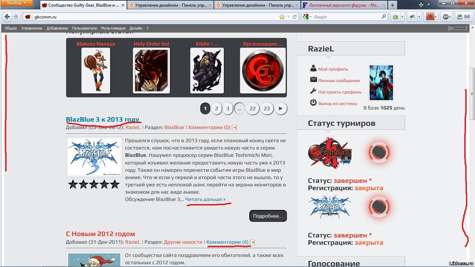Open the ? help menu in admin bar

point(147,28)
